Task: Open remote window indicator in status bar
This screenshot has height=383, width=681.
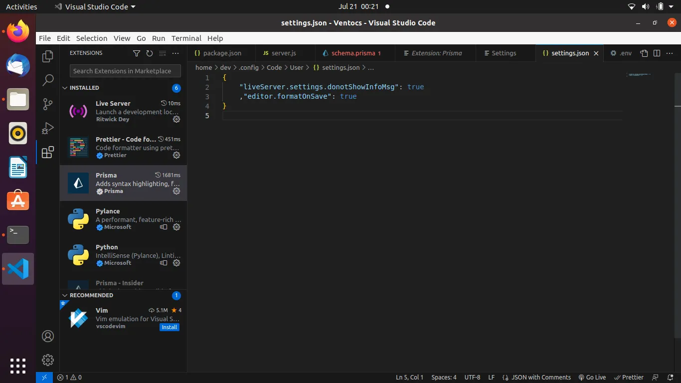Action: pyautogui.click(x=44, y=378)
